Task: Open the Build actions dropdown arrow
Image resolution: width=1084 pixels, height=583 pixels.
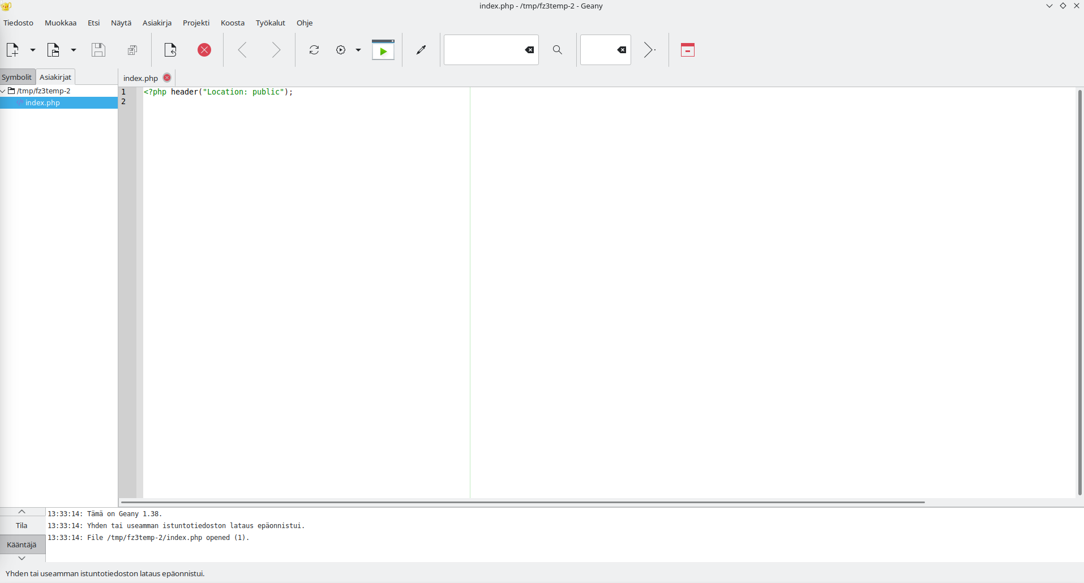Action: [x=358, y=50]
